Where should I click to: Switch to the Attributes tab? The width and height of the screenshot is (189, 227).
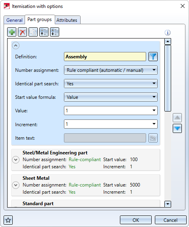click(67, 20)
